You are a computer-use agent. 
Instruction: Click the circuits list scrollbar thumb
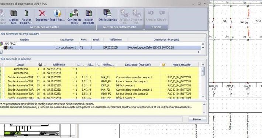(x=203, y=71)
